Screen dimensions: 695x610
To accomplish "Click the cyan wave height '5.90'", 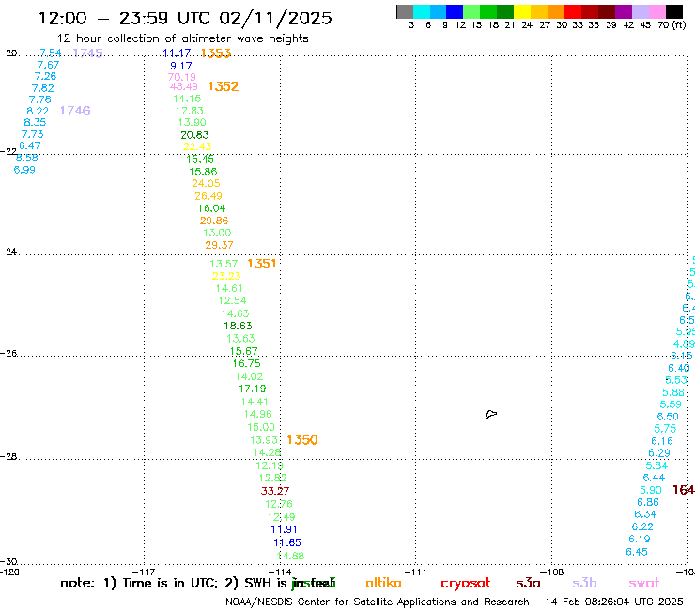I will click(651, 491).
